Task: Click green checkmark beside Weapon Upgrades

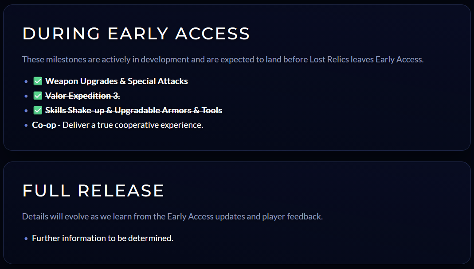Action: coord(38,81)
